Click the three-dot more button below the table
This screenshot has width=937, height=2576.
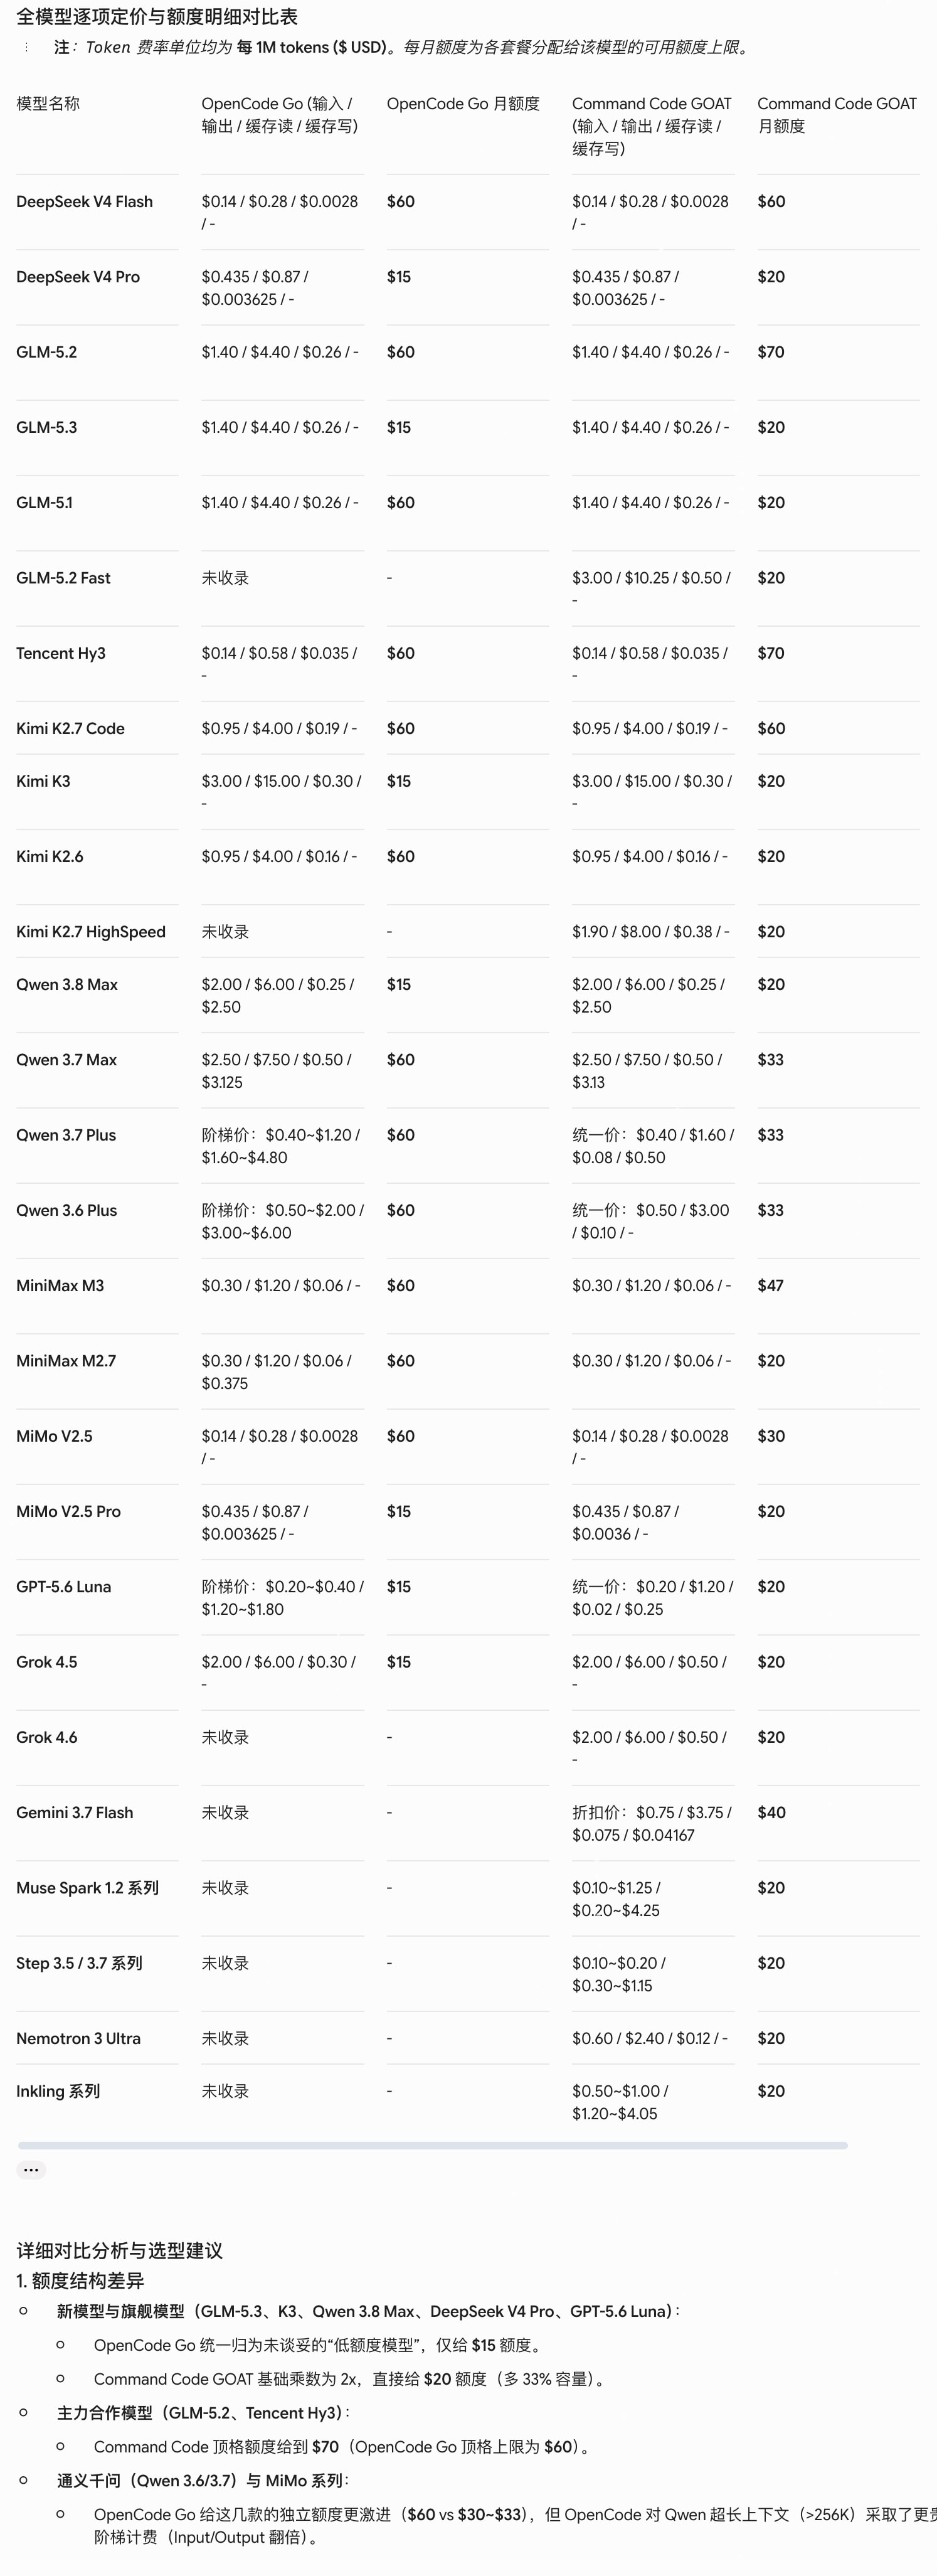coord(31,2169)
